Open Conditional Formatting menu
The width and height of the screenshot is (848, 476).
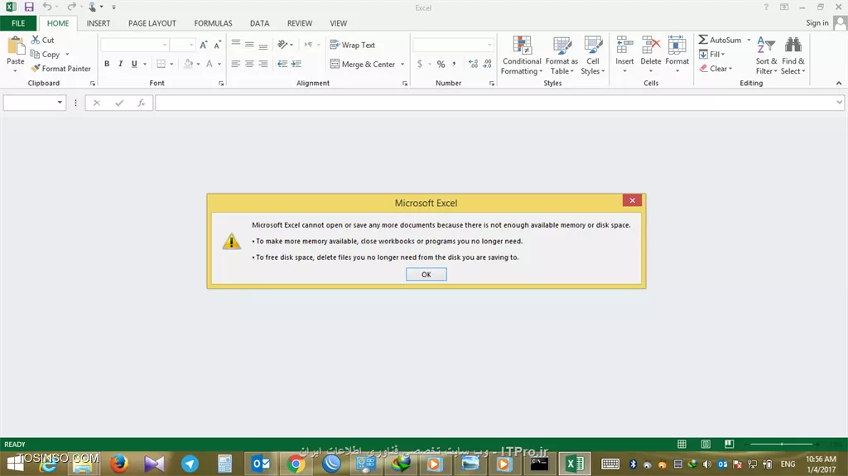point(522,55)
